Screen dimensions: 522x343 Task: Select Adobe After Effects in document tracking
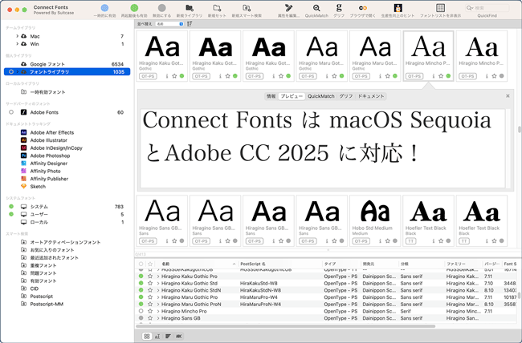(x=52, y=132)
